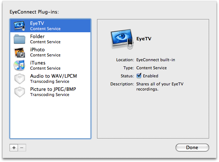The height and width of the screenshot is (162, 219).
Task: Click the iPhoto camera icon
Action: [x=19, y=52]
